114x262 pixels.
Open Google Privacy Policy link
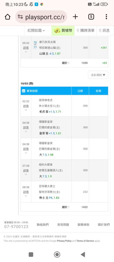64,241
